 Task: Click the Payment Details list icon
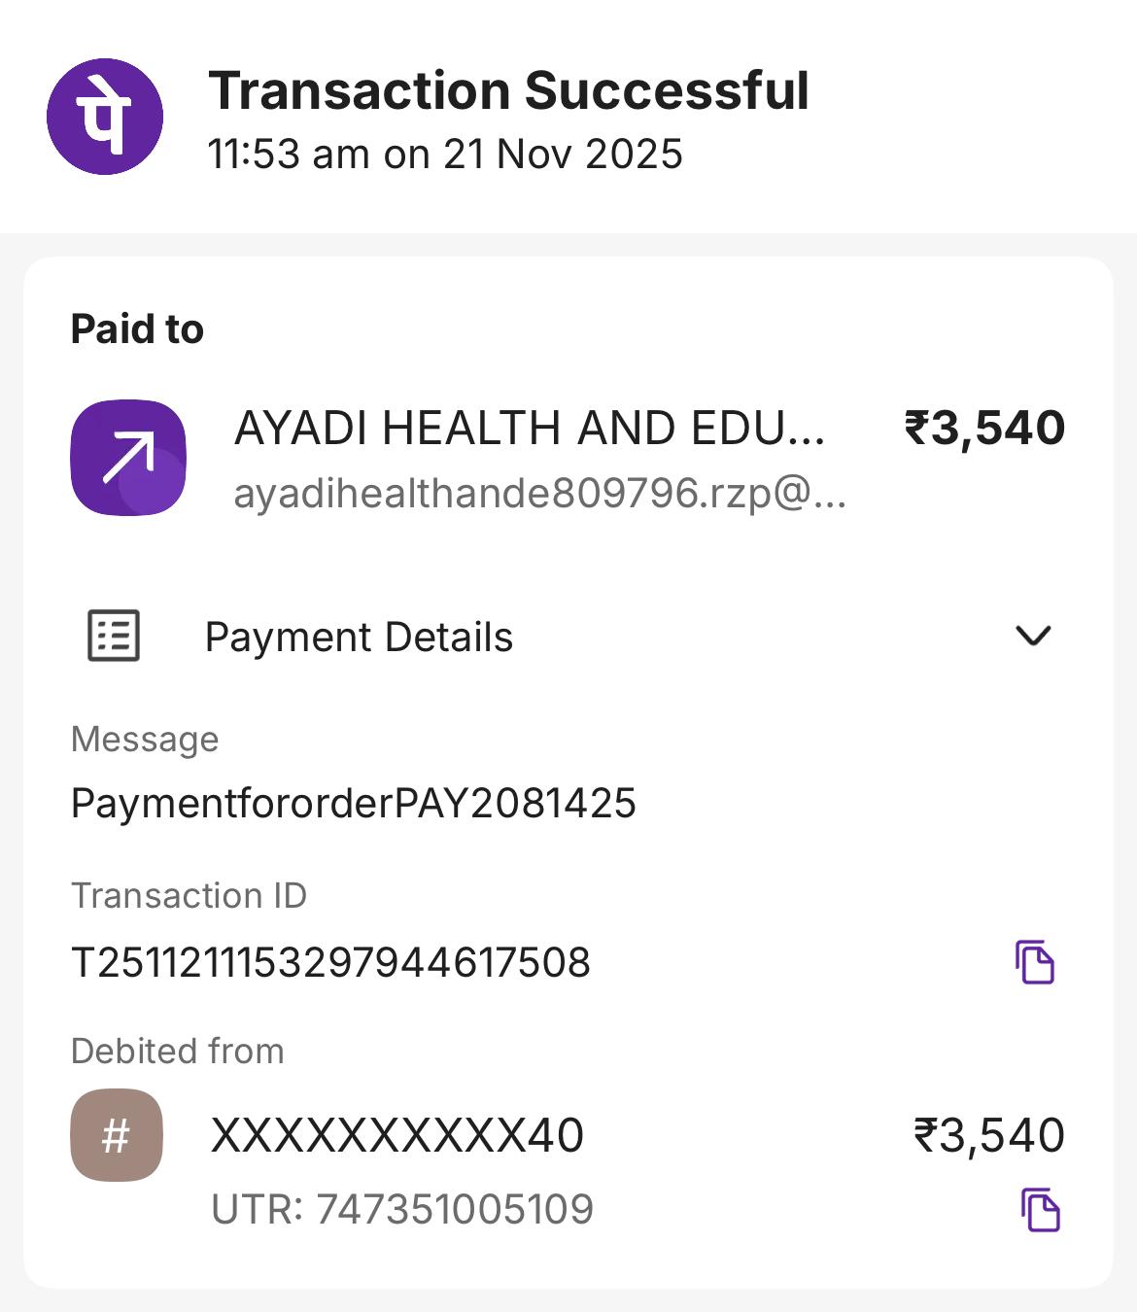(114, 636)
